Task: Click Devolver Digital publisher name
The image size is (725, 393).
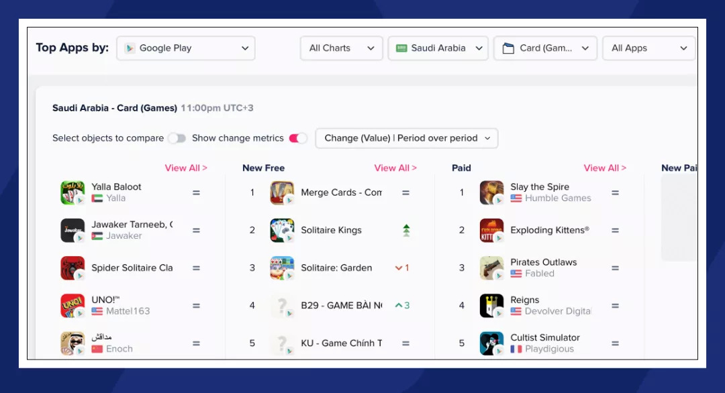Action: click(558, 311)
